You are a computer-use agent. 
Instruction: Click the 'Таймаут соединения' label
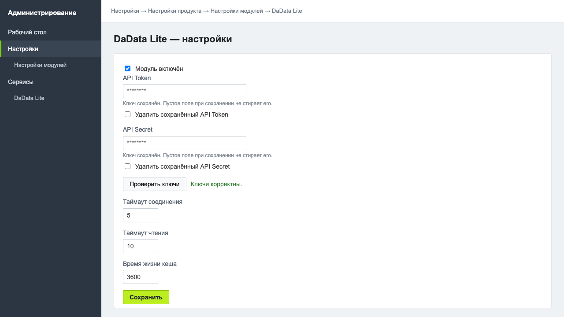(152, 202)
